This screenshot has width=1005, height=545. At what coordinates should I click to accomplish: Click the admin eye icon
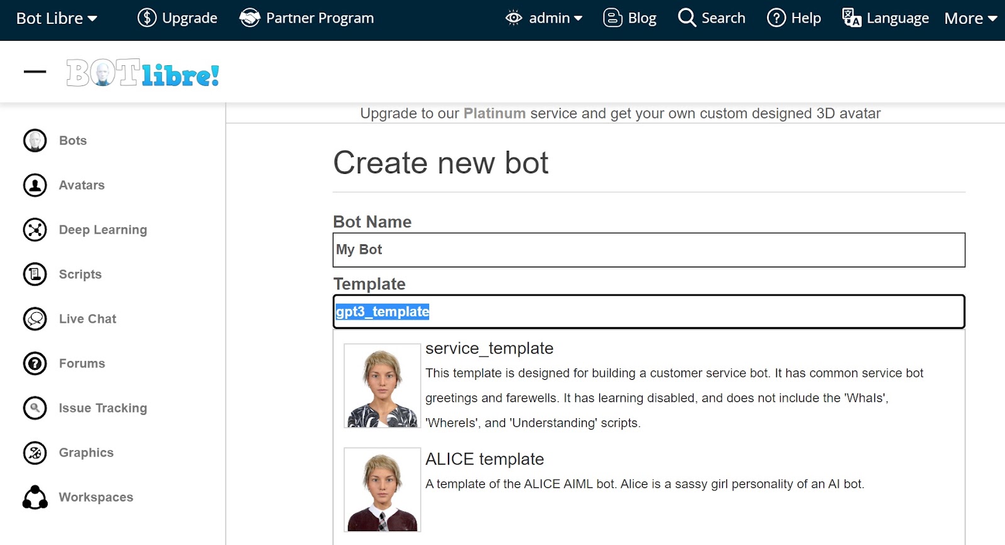tap(514, 18)
